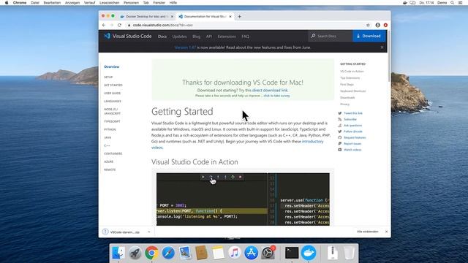
Task: Open the Extensions navigation item
Action: coord(227,37)
